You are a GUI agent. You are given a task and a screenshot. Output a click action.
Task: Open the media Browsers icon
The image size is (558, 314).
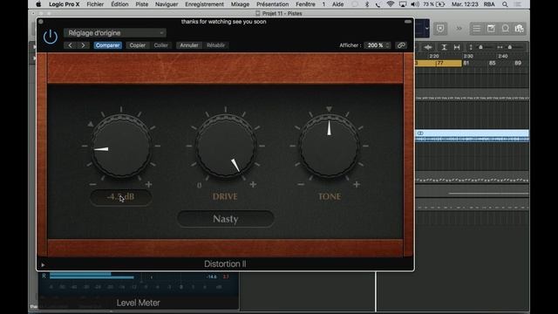click(520, 29)
